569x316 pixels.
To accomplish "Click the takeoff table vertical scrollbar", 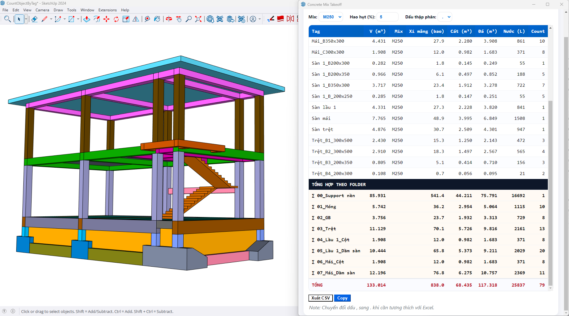I will pyautogui.click(x=550, y=193).
